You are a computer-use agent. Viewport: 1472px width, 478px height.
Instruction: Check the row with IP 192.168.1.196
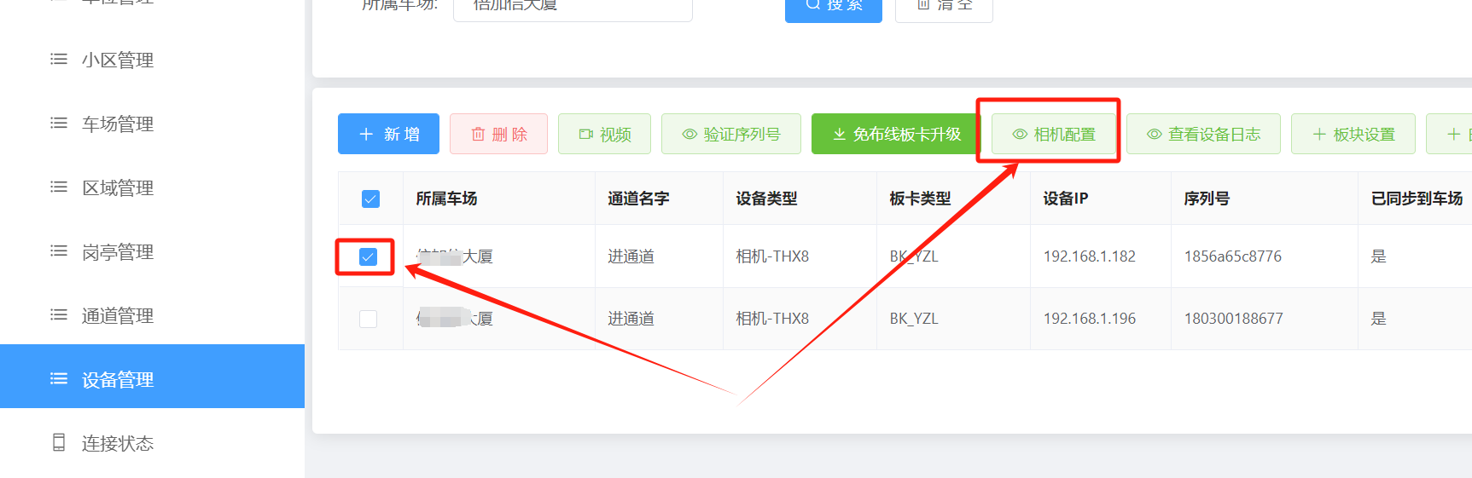368,319
